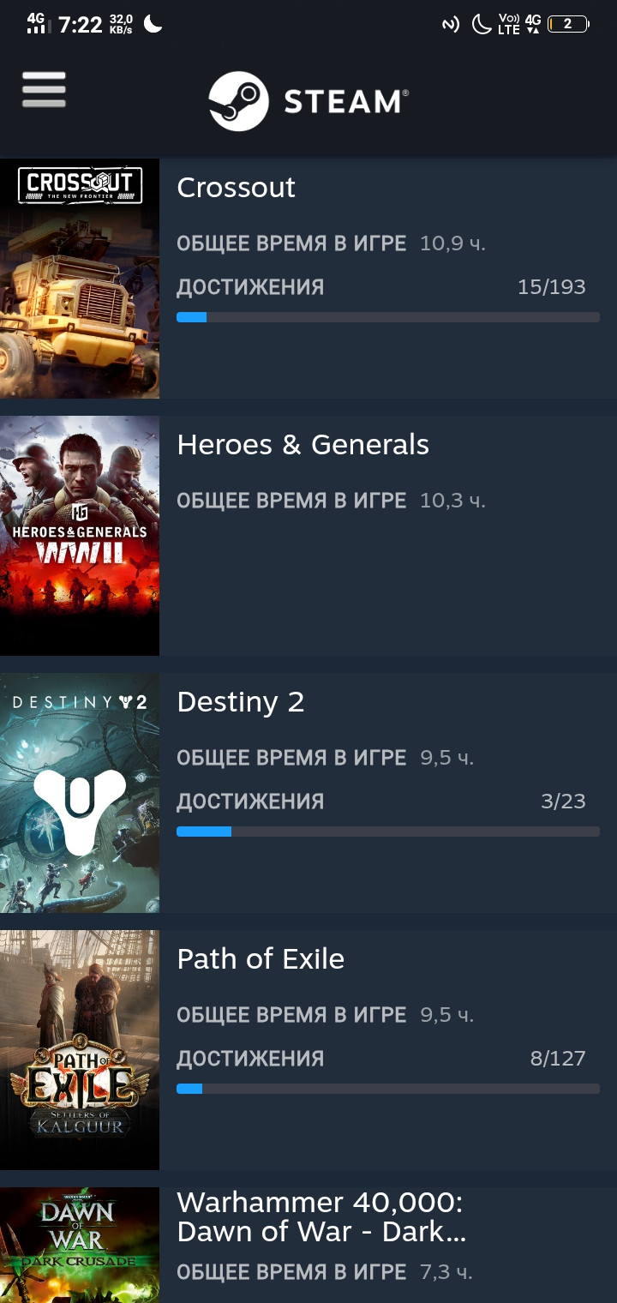Click Path of Exile achievements progress bar
Viewport: 617px width, 1303px height.
(x=388, y=1089)
